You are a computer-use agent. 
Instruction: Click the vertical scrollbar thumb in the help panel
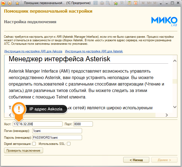[x=175, y=81]
